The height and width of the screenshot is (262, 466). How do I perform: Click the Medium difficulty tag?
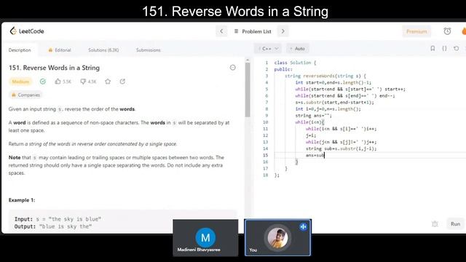click(20, 82)
